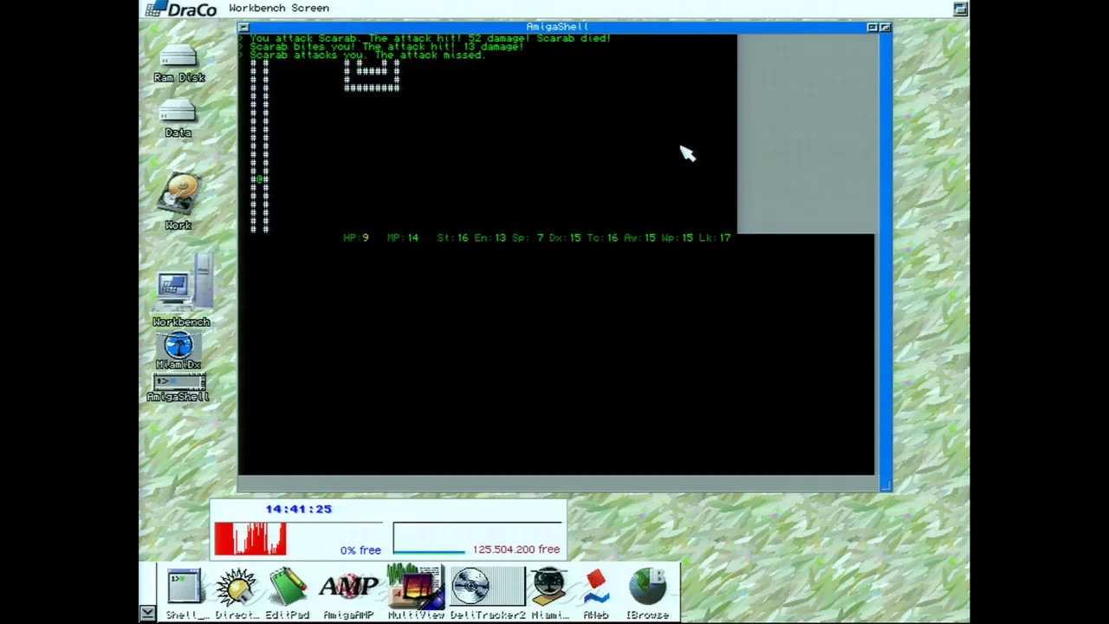
Task: Open the Workbench computer icon
Action: click(x=181, y=290)
